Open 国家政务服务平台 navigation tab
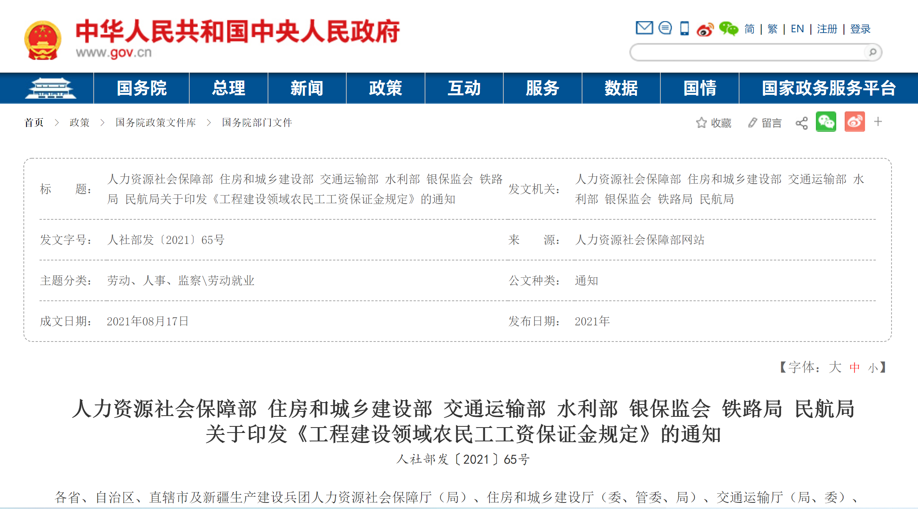 pyautogui.click(x=829, y=88)
